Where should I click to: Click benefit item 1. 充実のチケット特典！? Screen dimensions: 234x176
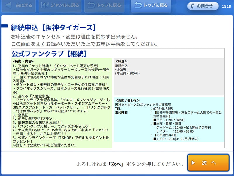pyautogui.click(x=56, y=66)
